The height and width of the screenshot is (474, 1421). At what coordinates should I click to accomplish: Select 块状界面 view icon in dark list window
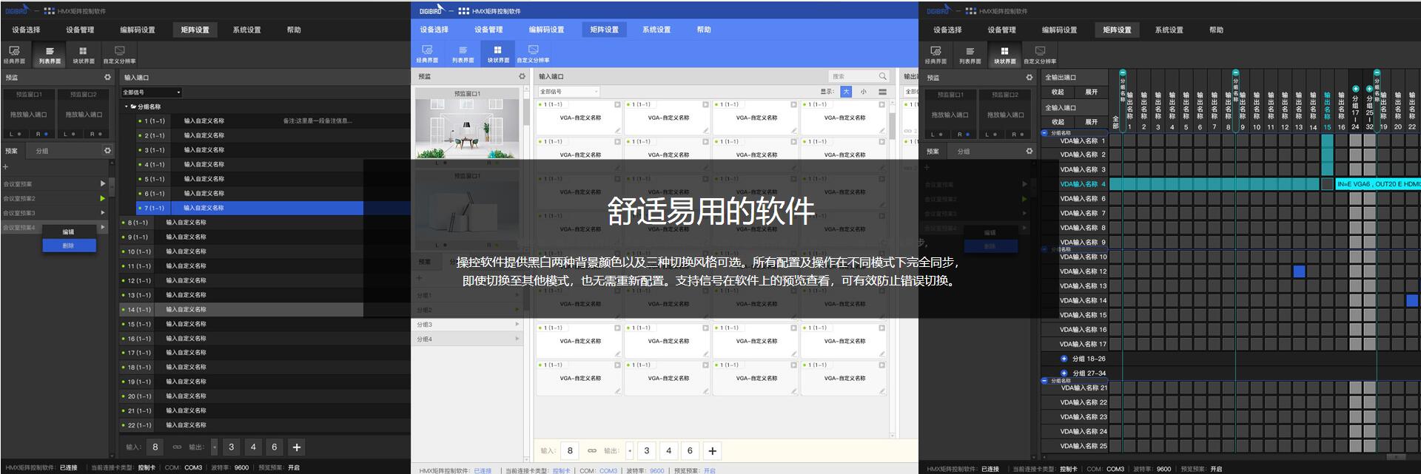pyautogui.click(x=83, y=54)
